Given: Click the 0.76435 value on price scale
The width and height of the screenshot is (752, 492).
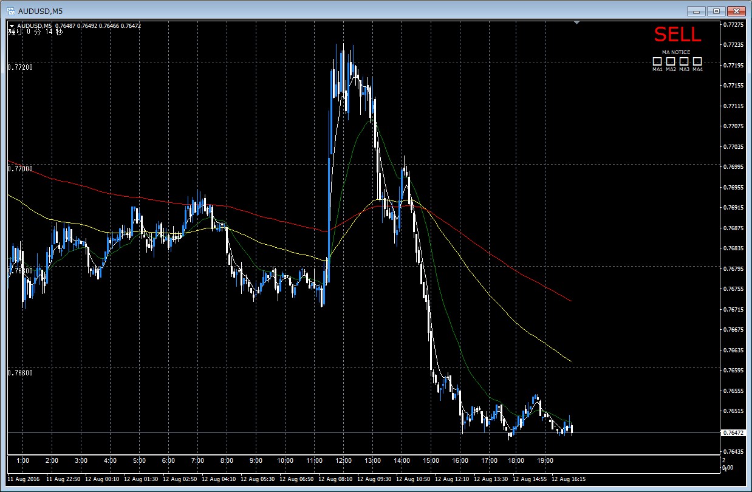Looking at the screenshot, I should click(734, 452).
